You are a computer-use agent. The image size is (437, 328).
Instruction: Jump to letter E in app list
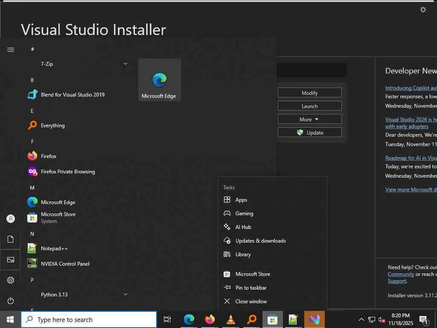click(x=32, y=111)
